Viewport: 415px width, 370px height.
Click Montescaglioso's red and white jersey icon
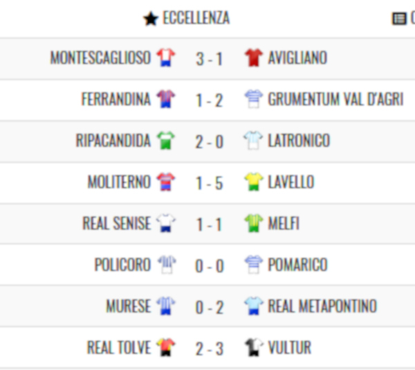pos(166,58)
